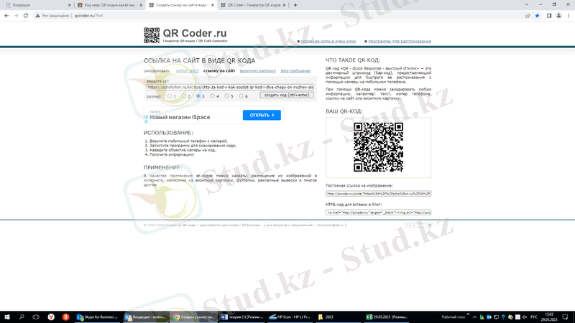Open the notification center icon

(565, 317)
